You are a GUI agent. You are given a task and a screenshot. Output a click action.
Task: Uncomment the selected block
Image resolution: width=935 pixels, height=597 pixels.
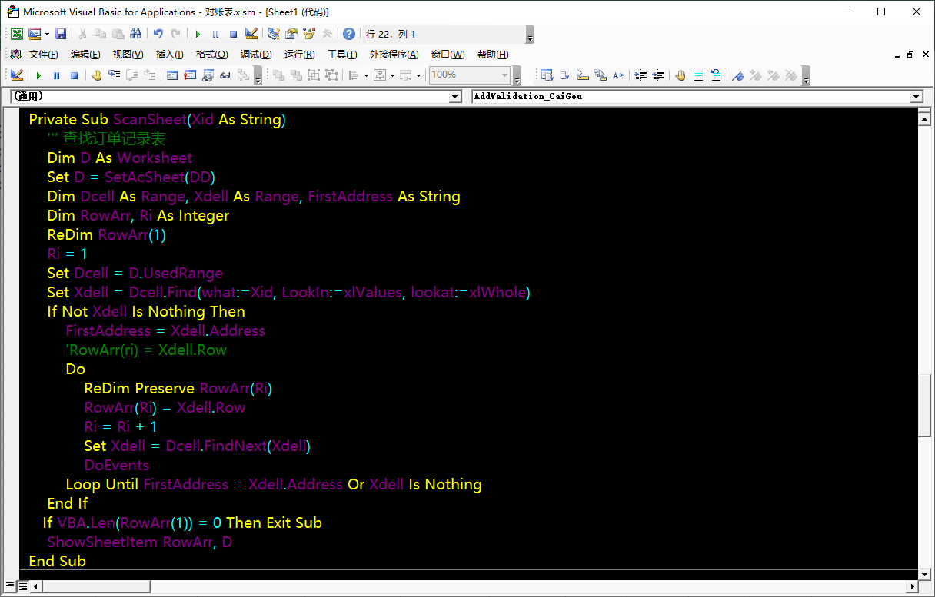(715, 75)
